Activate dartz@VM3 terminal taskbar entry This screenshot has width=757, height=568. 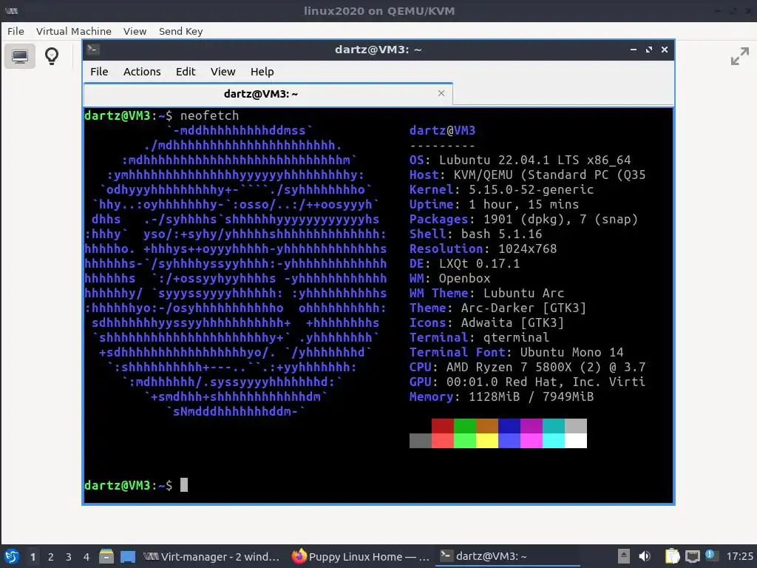(x=508, y=556)
